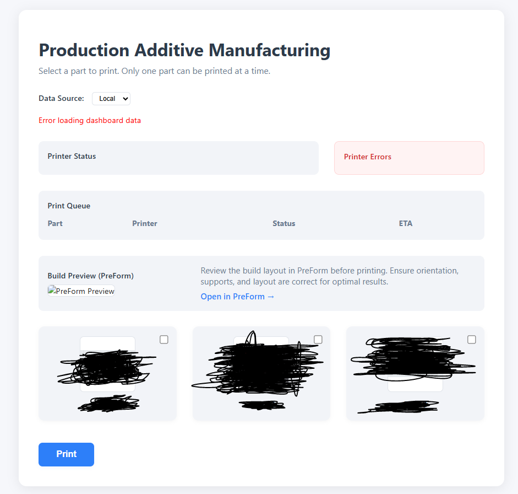This screenshot has height=494, width=518.
Task: Click the broken PreForm Preview image
Action: [x=81, y=291]
